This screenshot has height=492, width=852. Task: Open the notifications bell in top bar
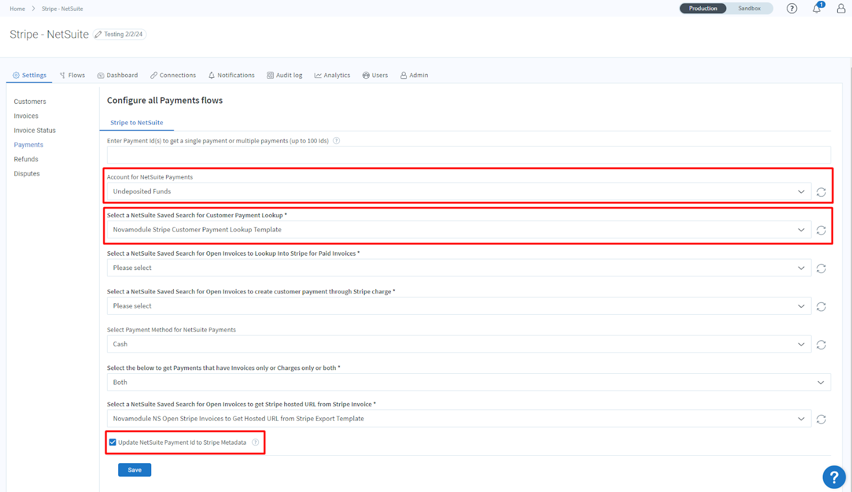[x=817, y=9]
